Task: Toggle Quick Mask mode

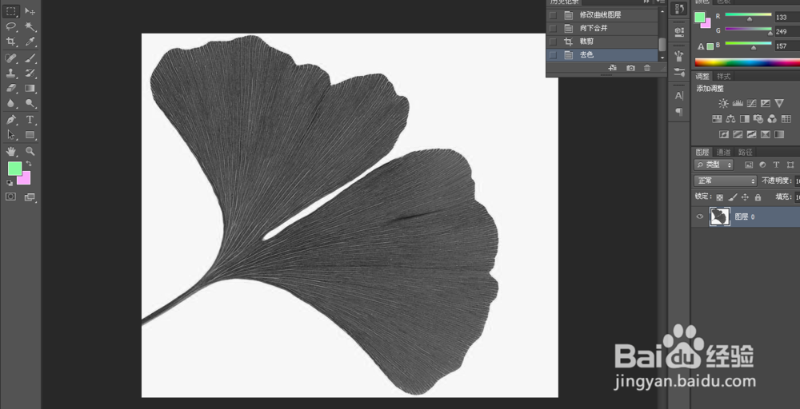Action: [10, 197]
